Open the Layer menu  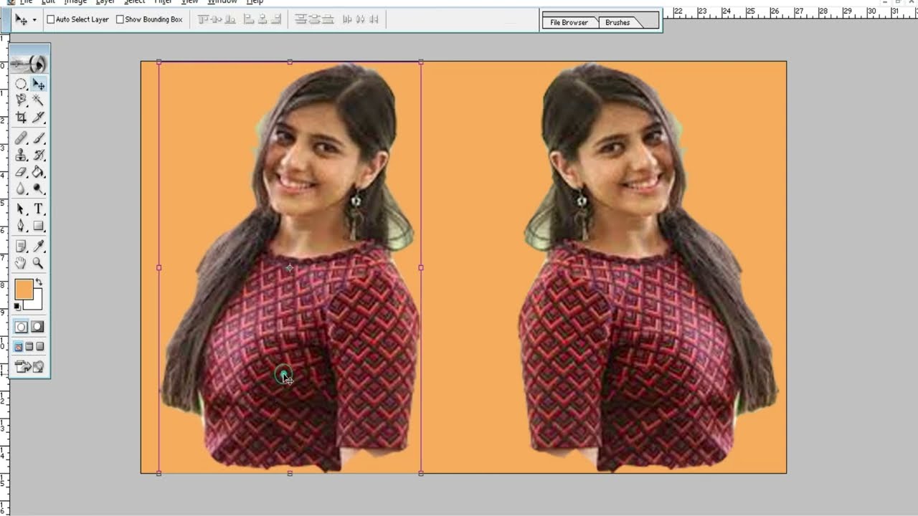105,2
